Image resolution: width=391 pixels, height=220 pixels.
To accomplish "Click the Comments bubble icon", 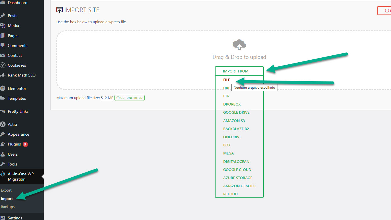I will point(3,46).
